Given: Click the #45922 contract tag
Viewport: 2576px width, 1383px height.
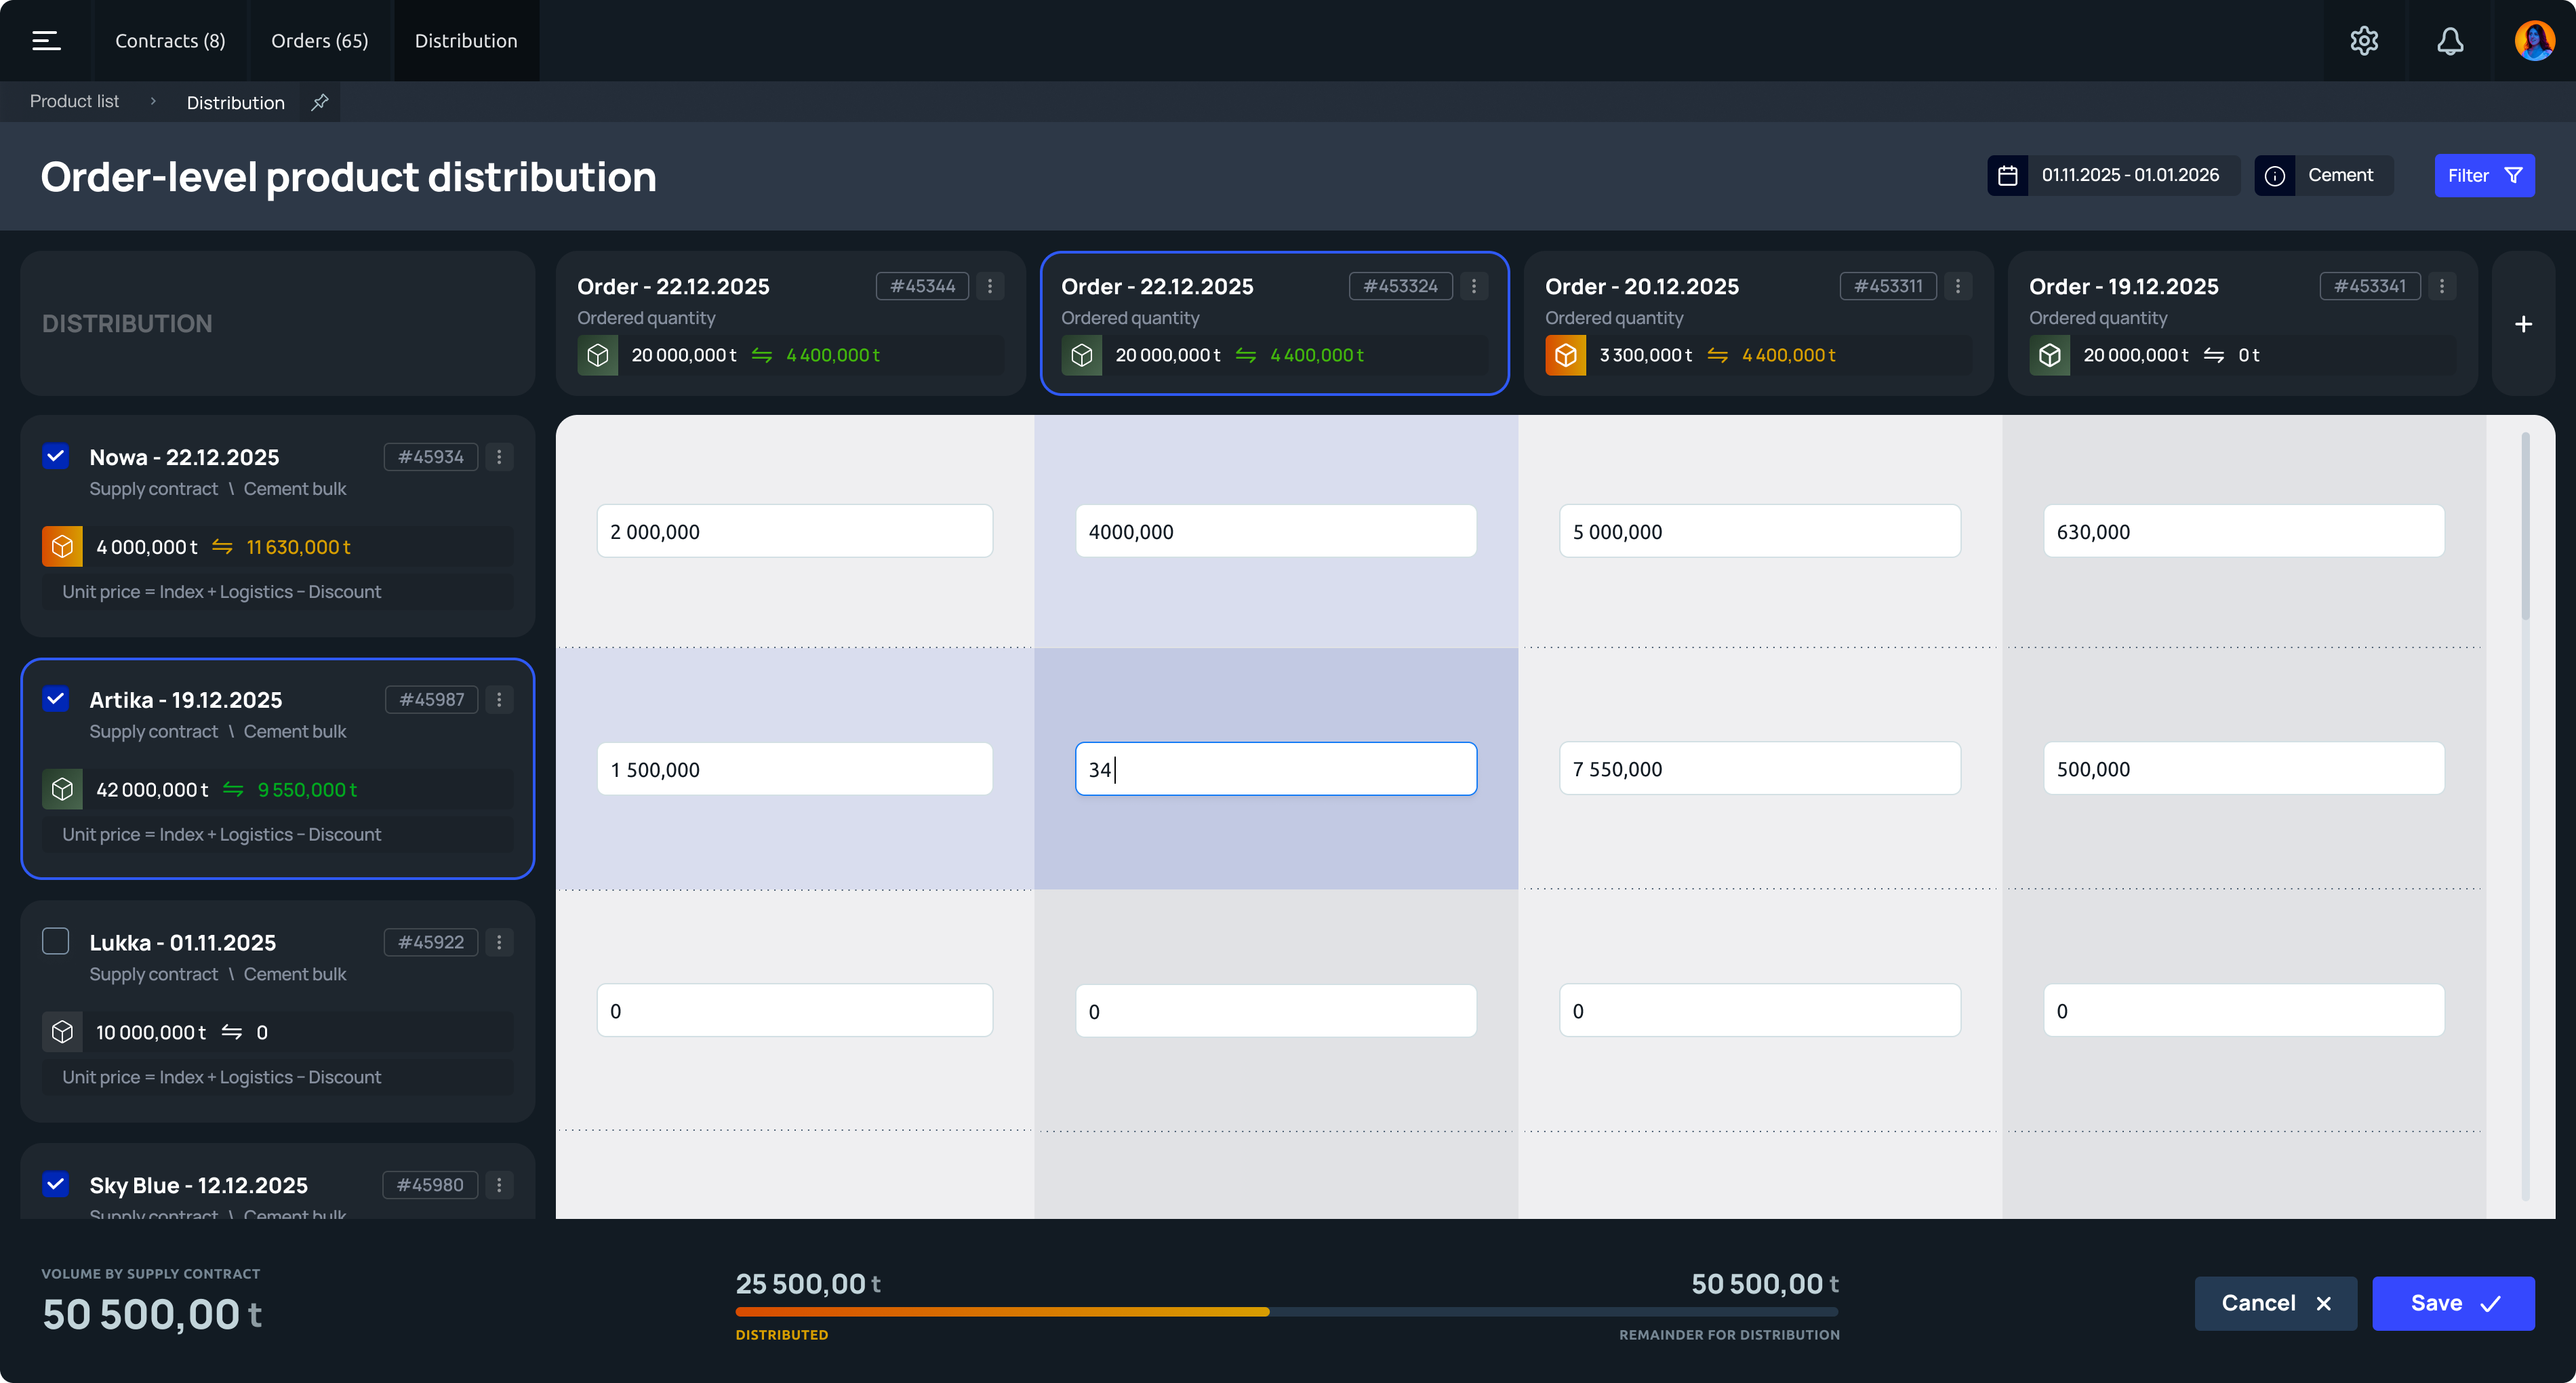Looking at the screenshot, I should (x=431, y=942).
